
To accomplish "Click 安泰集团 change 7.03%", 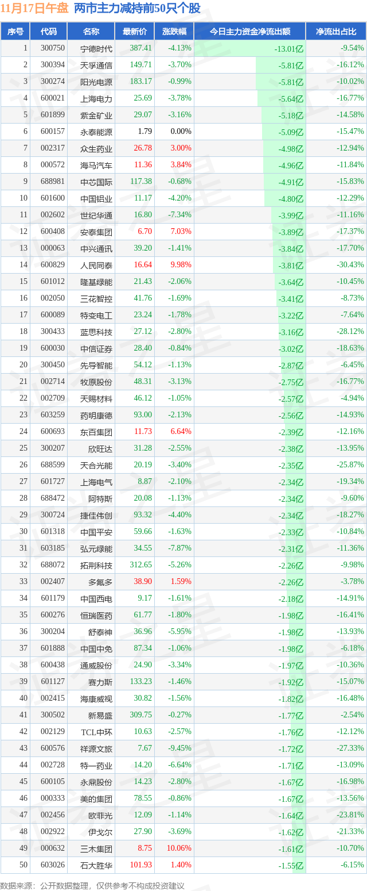I will tap(181, 232).
